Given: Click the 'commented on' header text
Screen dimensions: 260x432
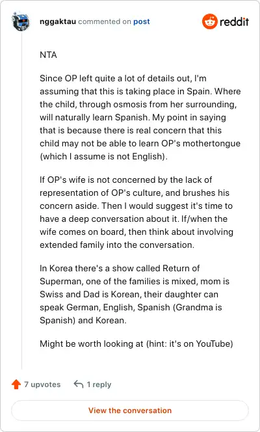Looking at the screenshot, I should click(x=105, y=21).
